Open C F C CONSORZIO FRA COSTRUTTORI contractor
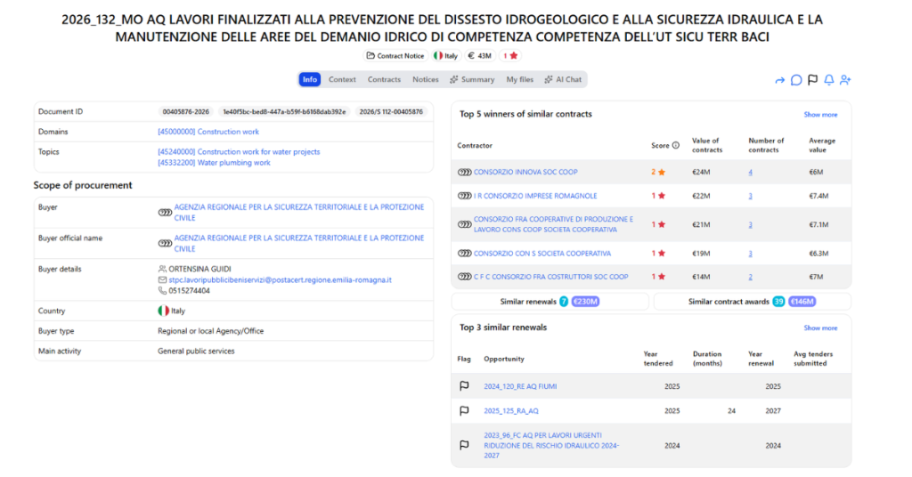Screen dimensions: 912x477 [x=550, y=277]
